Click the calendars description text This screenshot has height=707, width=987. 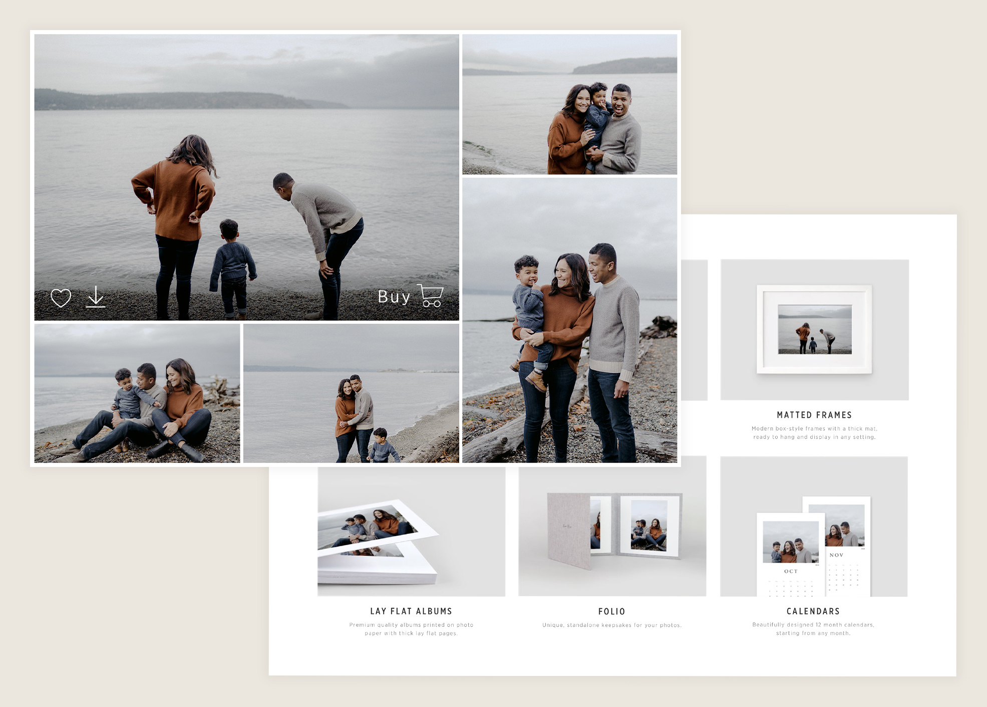pyautogui.click(x=813, y=629)
